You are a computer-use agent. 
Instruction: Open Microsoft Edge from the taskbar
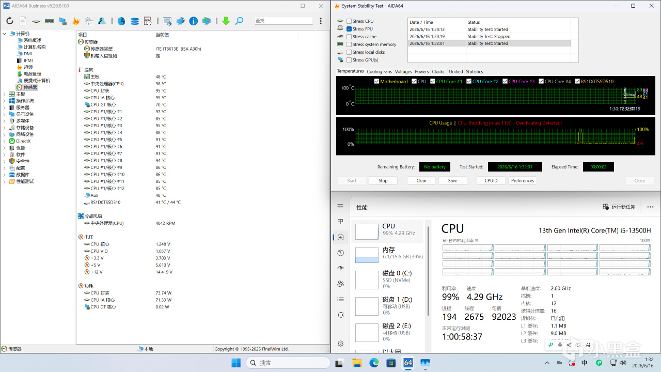pyautogui.click(x=373, y=363)
